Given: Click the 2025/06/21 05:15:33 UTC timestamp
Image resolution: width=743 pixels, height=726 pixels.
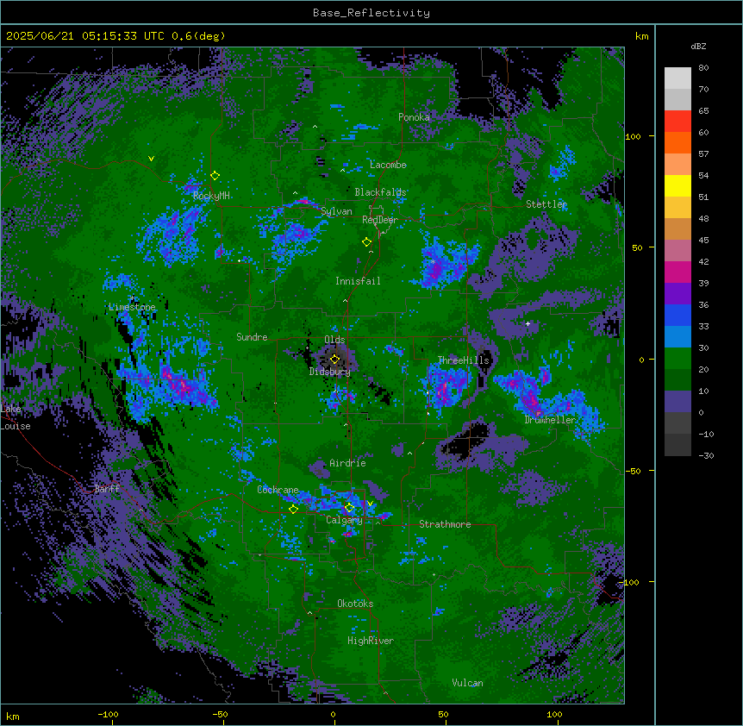Looking at the screenshot, I should [85, 36].
